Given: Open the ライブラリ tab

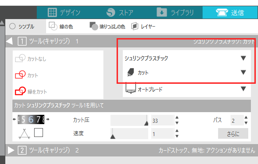Looking at the screenshot, I should pyautogui.click(x=175, y=12).
